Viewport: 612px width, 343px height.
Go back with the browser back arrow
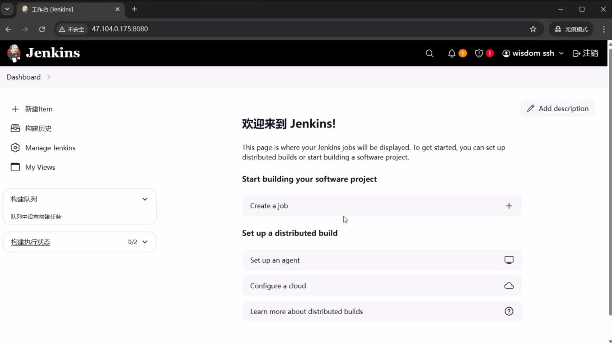coord(8,29)
